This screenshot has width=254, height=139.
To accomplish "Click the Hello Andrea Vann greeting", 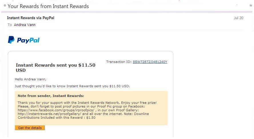I will 31,79.
